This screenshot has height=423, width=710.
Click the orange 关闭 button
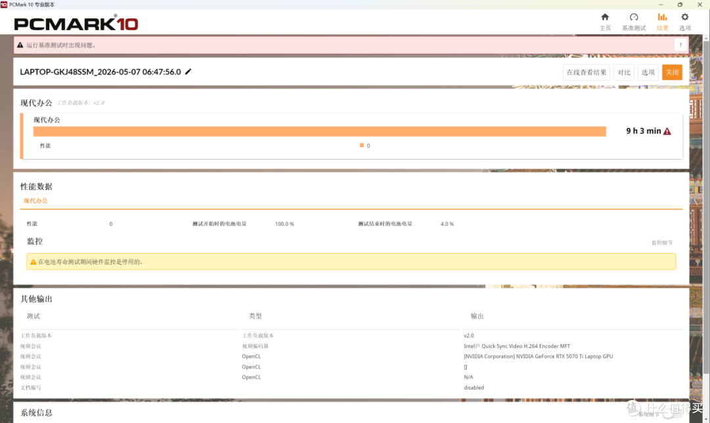672,72
